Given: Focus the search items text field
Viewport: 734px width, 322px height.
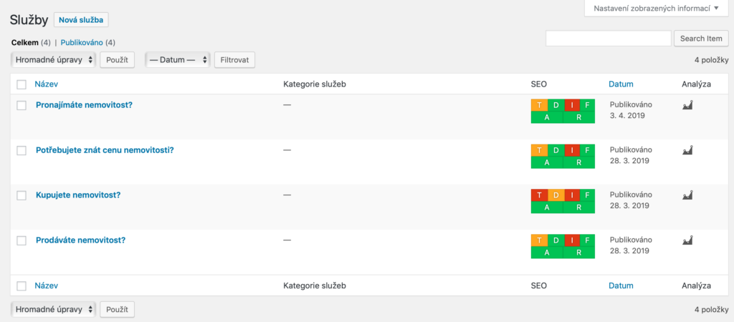Looking at the screenshot, I should (608, 38).
